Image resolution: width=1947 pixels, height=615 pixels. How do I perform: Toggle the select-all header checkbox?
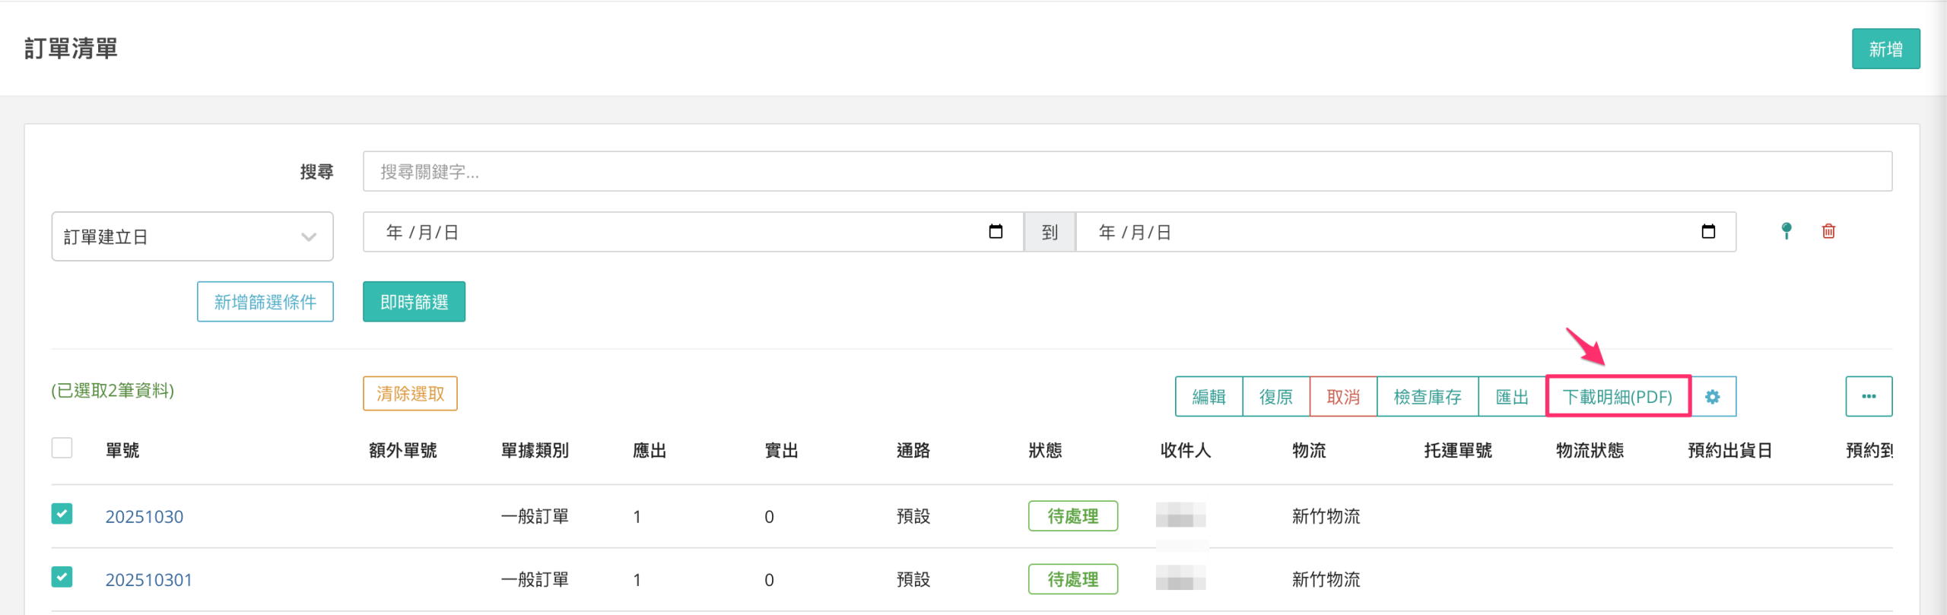coord(62,448)
